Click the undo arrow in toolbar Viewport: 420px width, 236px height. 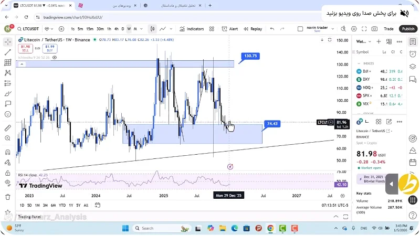tap(272, 29)
